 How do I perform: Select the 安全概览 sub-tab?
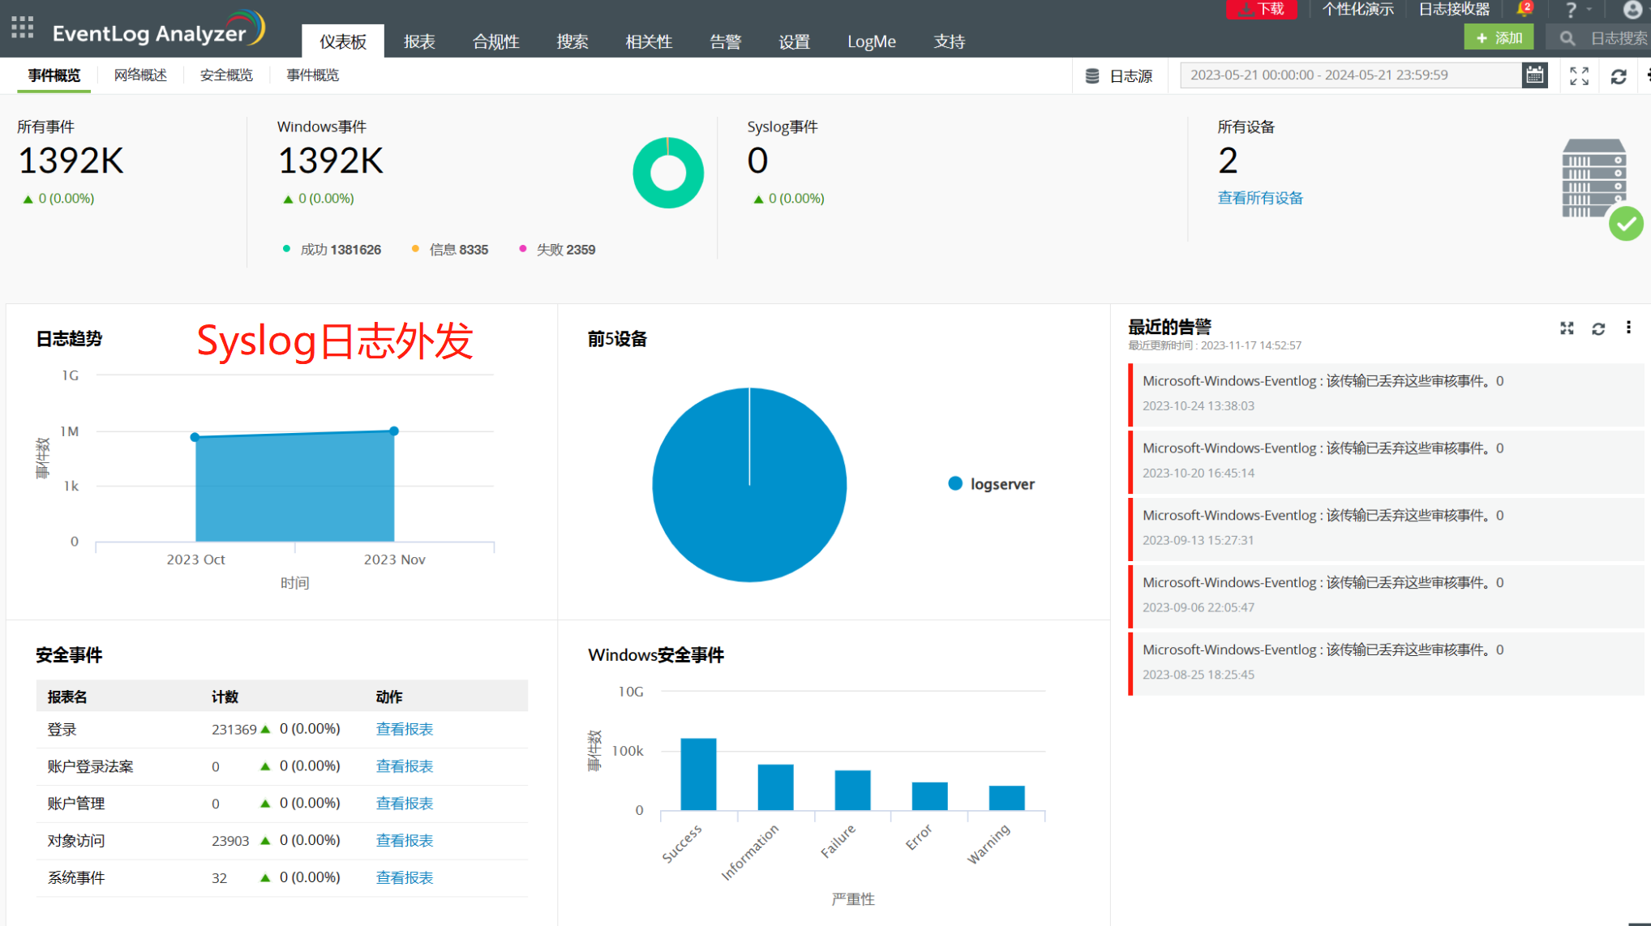226,75
